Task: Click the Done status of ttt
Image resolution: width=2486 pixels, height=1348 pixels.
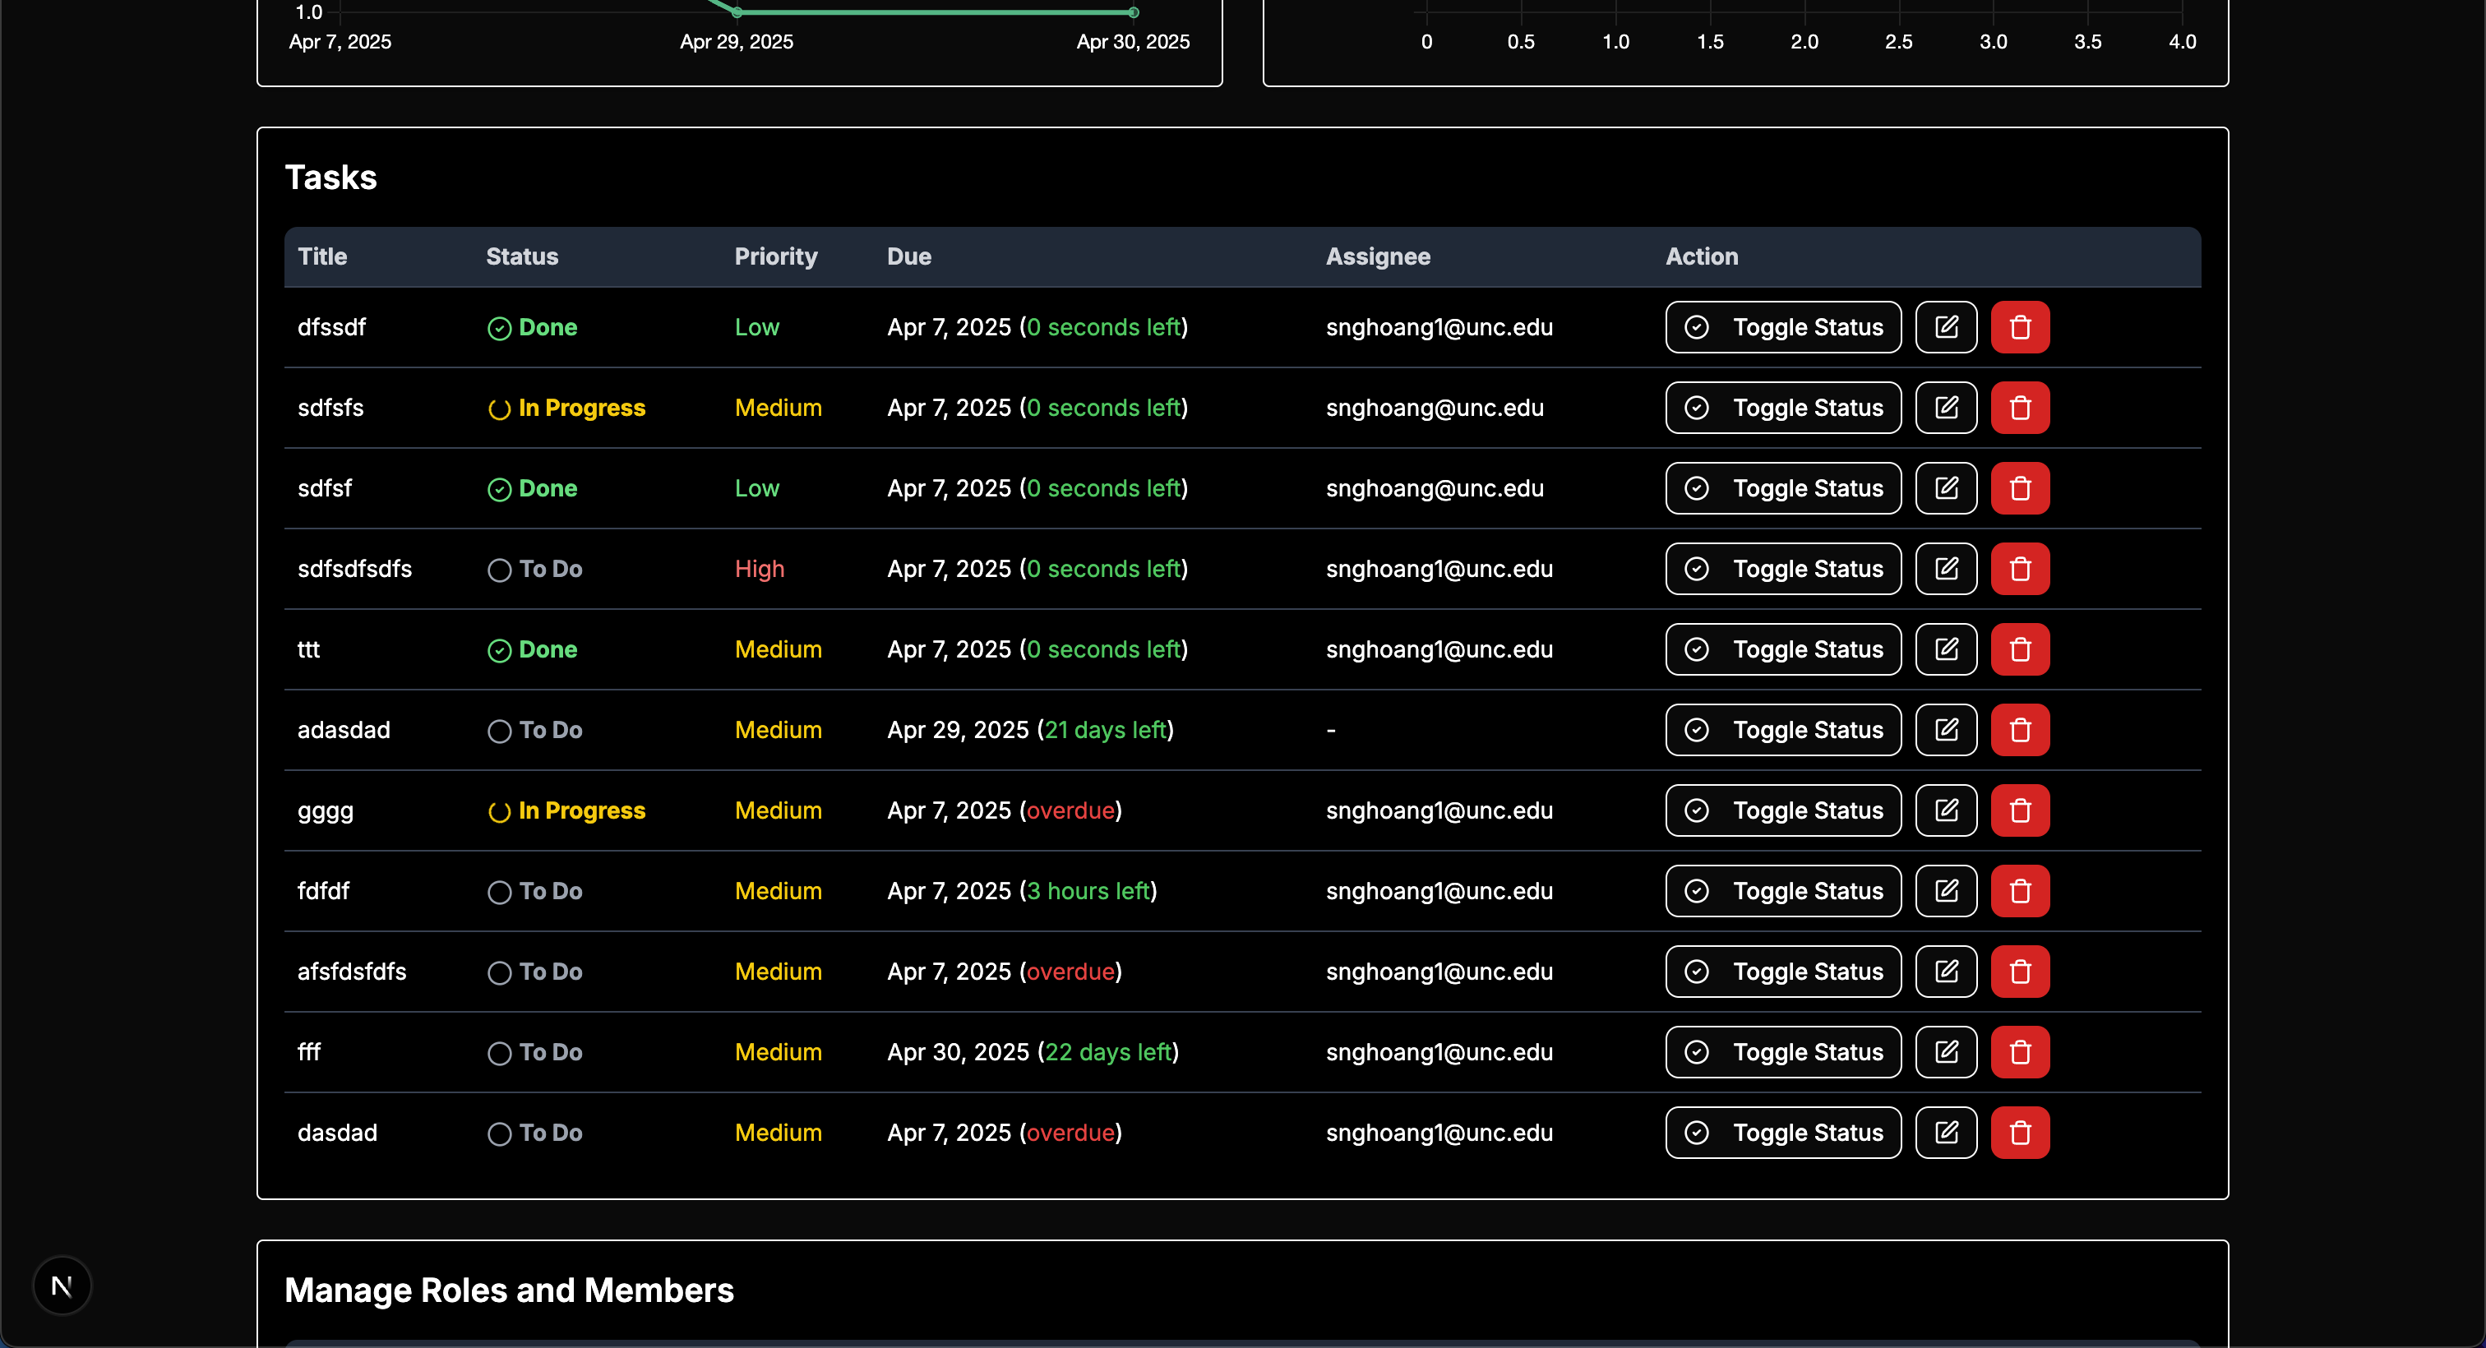Action: pyautogui.click(x=533, y=649)
